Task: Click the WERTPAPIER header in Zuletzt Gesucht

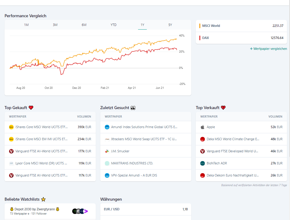Action: tap(113, 117)
